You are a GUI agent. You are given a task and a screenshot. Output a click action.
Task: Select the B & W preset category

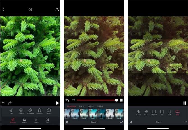(82, 106)
